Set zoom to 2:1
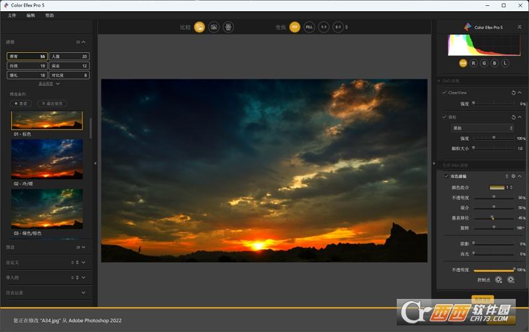This screenshot has height=332, width=529. click(338, 27)
